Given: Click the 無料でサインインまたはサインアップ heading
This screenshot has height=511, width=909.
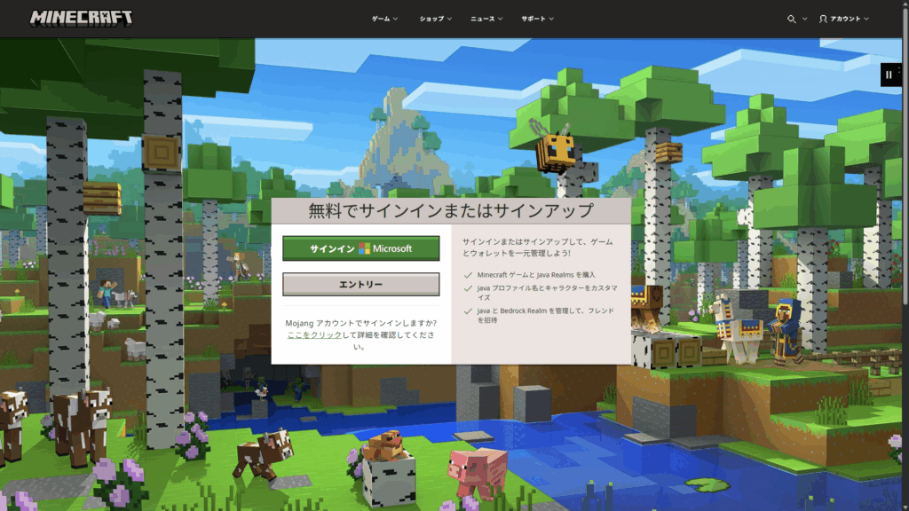Looking at the screenshot, I should pyautogui.click(x=451, y=210).
